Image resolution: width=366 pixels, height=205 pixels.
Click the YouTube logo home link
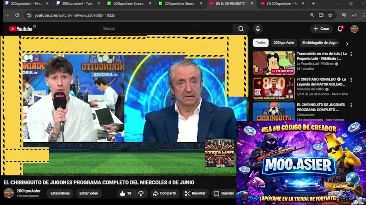[21, 29]
